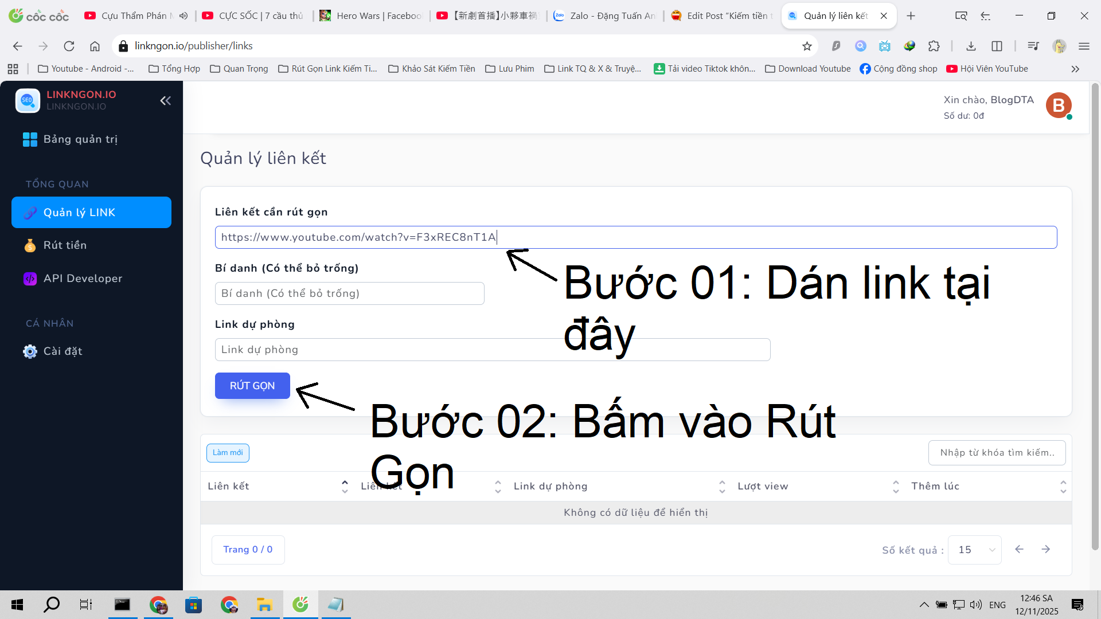Click the BlogDTA profile avatar
This screenshot has width=1101, height=619.
1058,105
